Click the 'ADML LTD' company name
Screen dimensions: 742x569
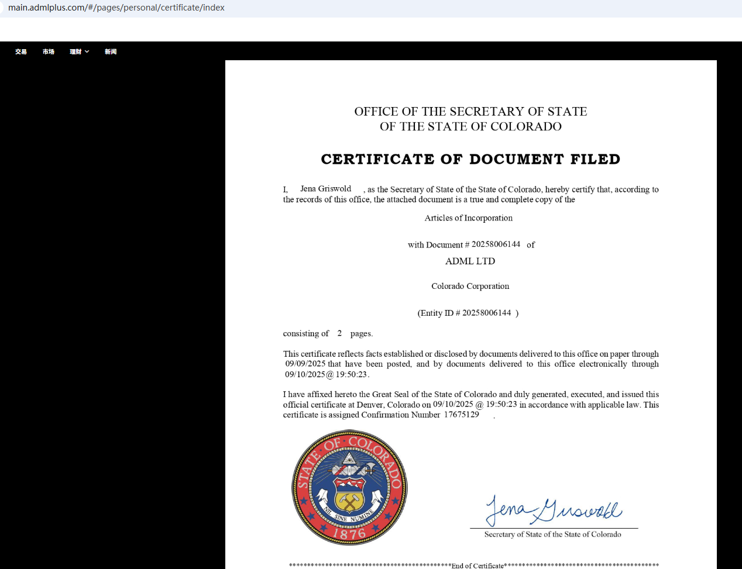(470, 261)
